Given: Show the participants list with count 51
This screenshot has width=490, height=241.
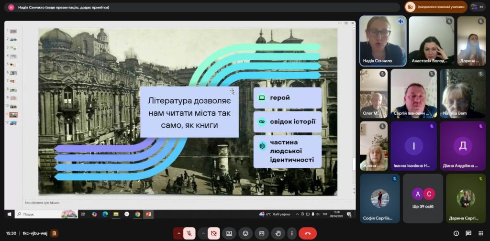Looking at the screenshot, I should [x=477, y=7].
